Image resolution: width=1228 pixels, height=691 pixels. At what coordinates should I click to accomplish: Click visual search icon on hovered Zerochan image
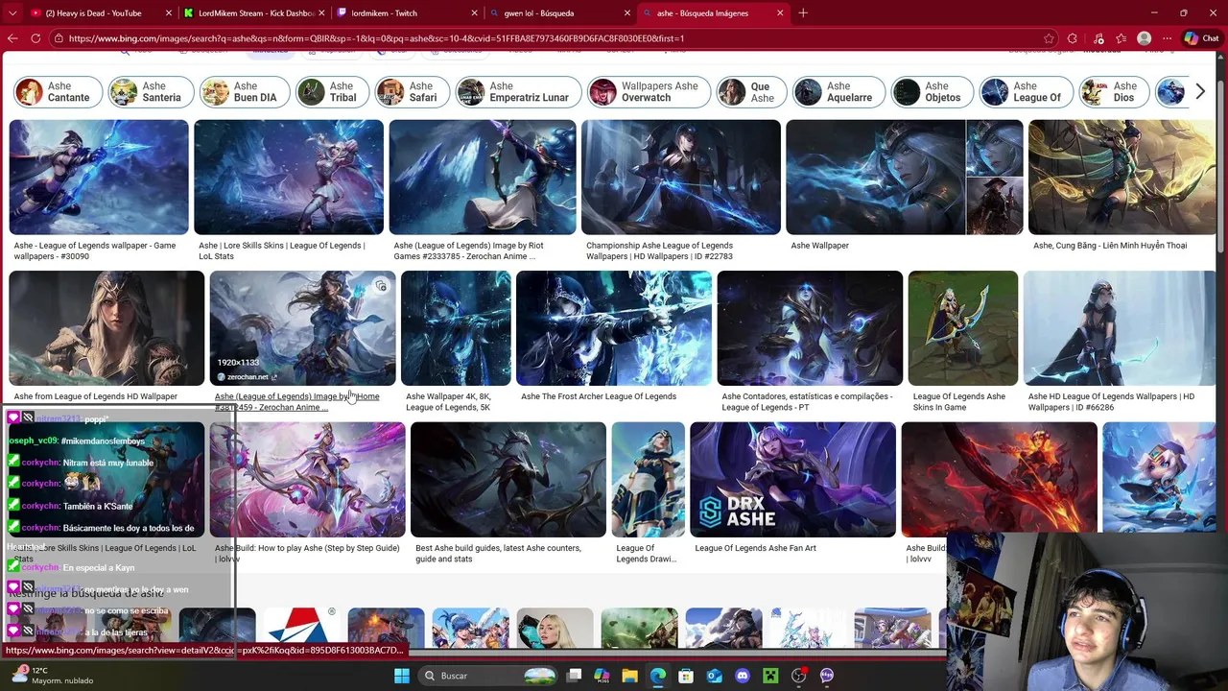pyautogui.click(x=381, y=286)
